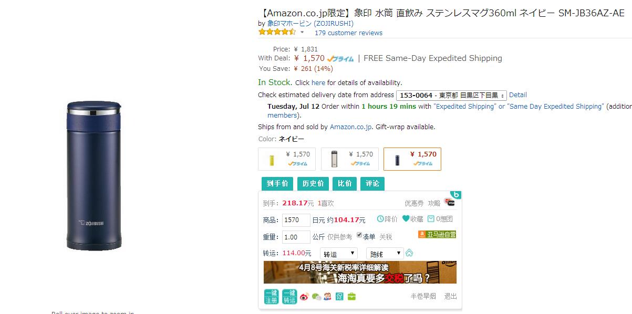Toggle the 凑单 checkbox
This screenshot has width=632, height=314.
[x=359, y=235]
